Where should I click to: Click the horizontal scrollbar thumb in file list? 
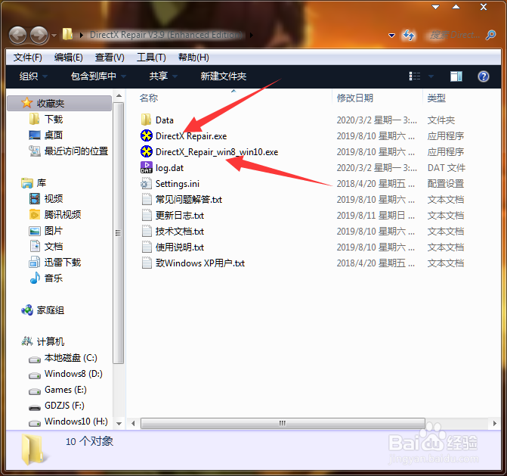click(x=283, y=423)
